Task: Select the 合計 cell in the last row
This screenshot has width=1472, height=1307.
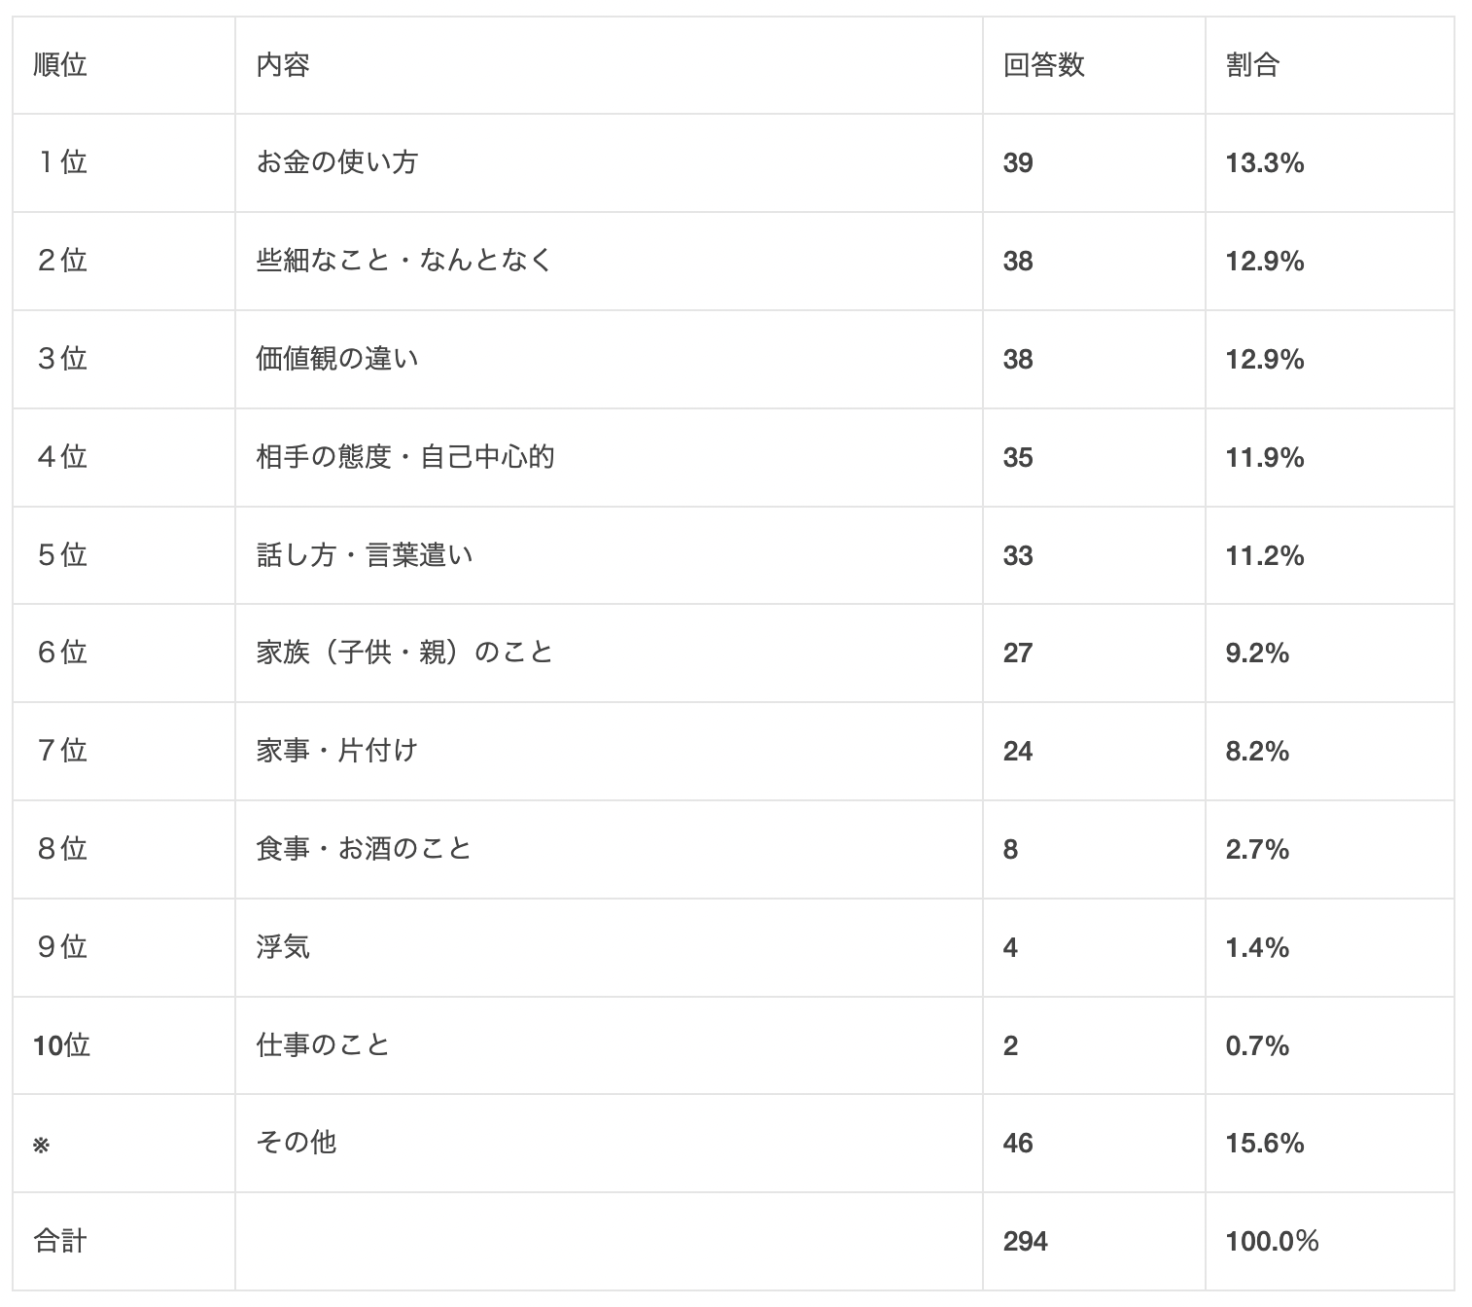Action: point(60,1241)
